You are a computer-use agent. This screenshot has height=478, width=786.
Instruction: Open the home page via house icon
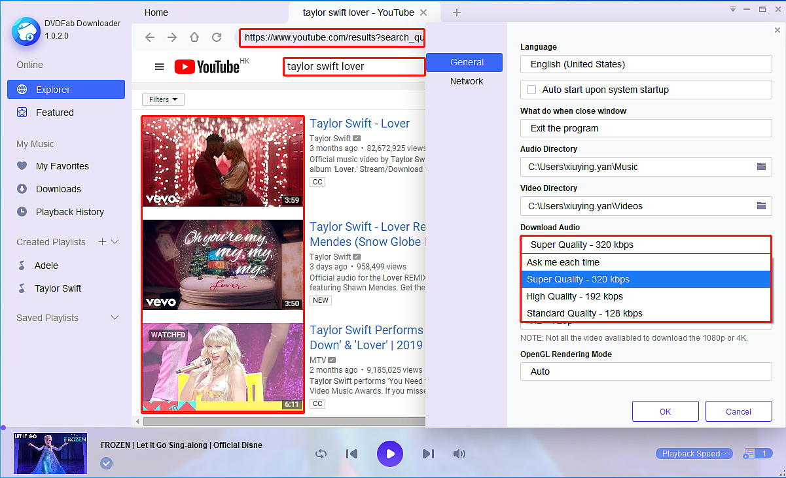(194, 37)
